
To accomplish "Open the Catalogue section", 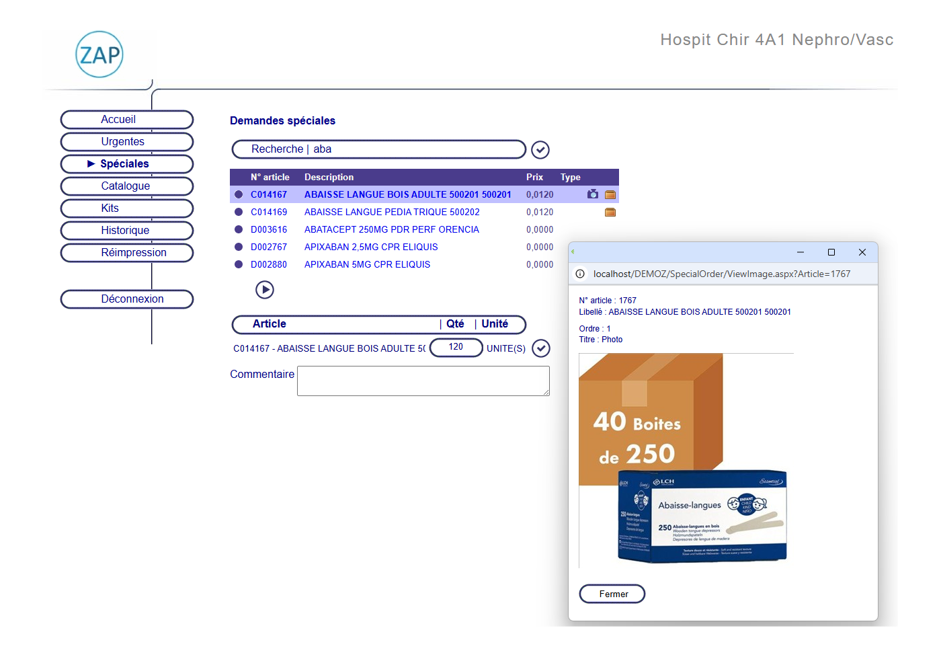I will point(126,186).
